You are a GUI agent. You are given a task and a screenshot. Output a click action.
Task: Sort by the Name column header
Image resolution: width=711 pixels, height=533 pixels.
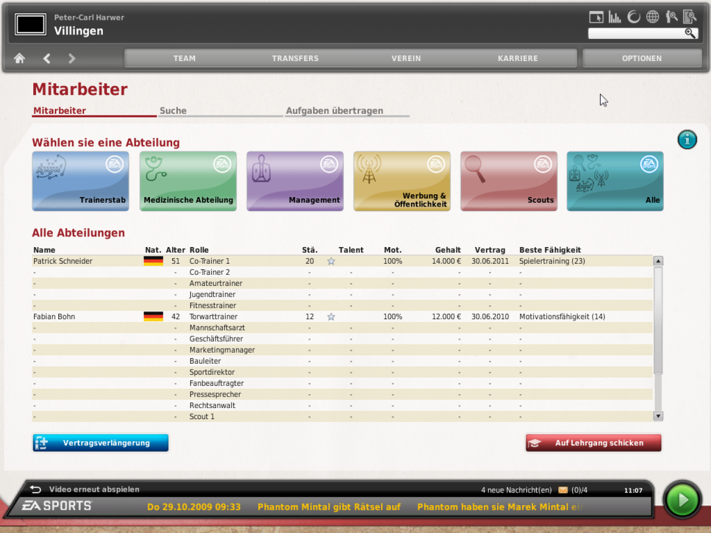point(44,250)
